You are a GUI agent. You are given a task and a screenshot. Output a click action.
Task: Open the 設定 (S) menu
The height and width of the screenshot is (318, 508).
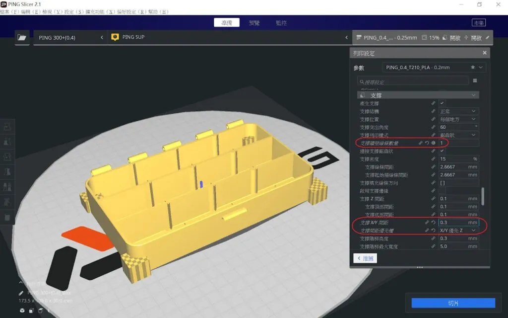[74, 12]
